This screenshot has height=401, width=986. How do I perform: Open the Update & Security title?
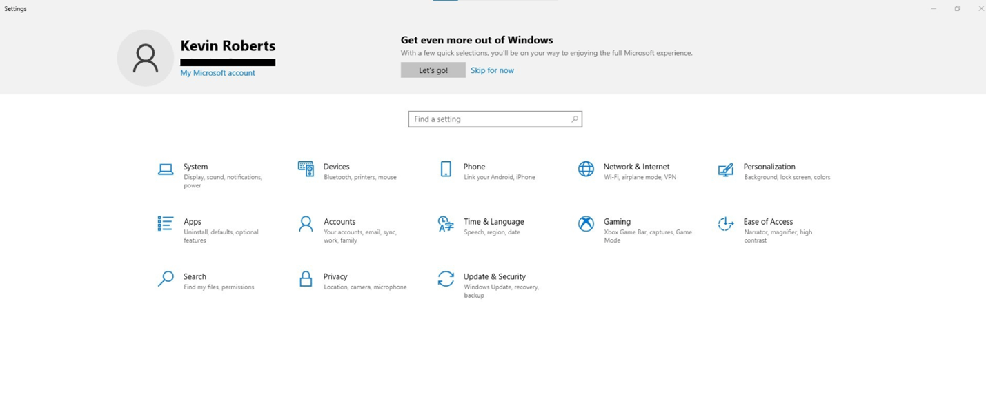pos(495,277)
